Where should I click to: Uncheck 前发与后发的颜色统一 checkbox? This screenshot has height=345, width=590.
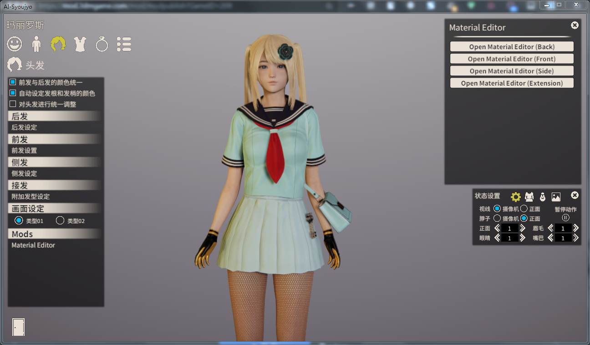[13, 82]
